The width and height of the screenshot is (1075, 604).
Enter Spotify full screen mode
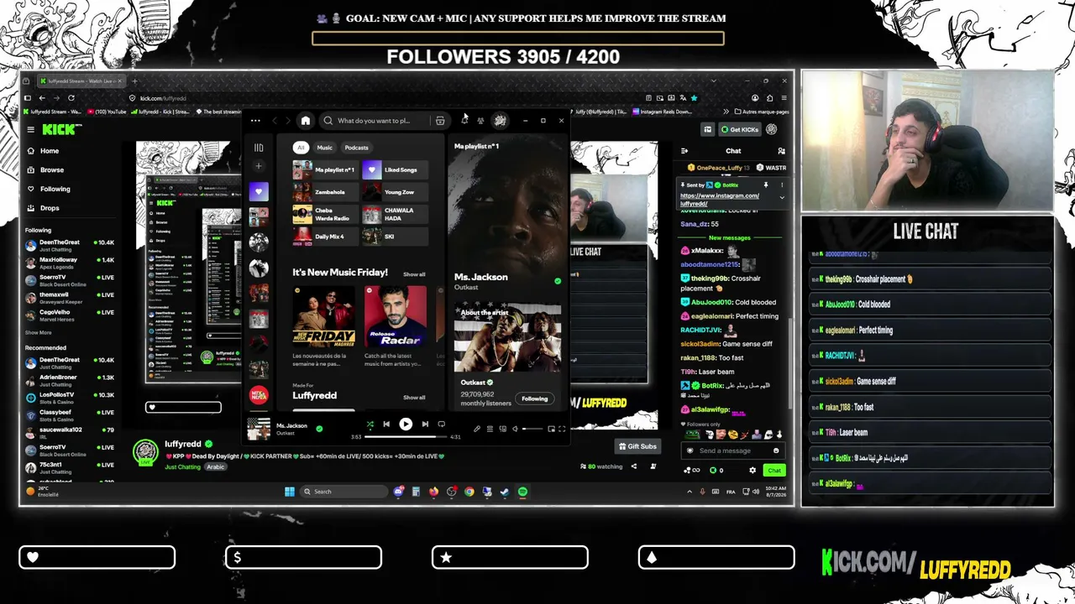[562, 429]
